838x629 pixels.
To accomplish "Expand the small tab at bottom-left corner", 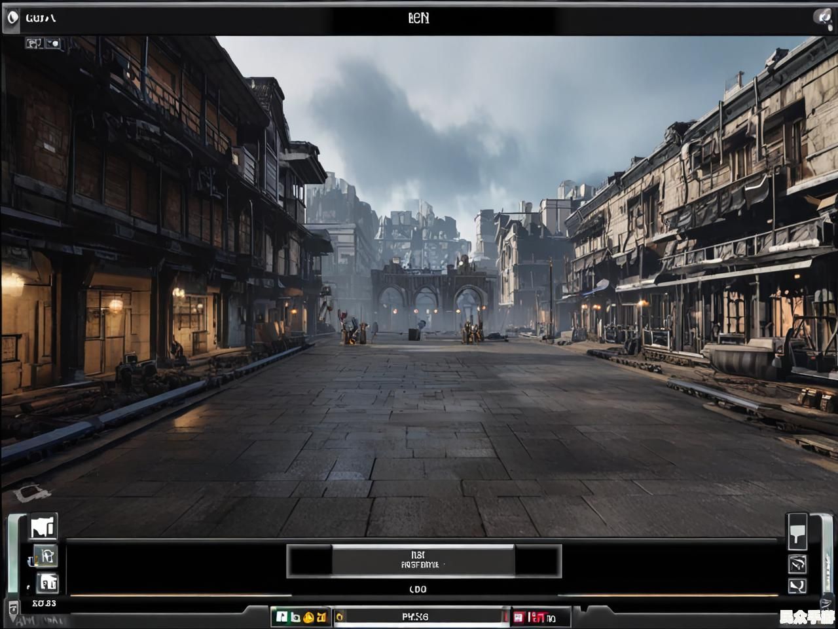I will point(13,606).
